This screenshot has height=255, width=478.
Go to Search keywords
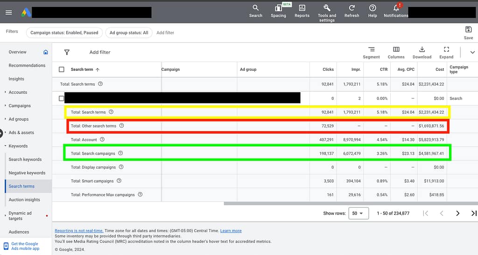tap(25, 159)
